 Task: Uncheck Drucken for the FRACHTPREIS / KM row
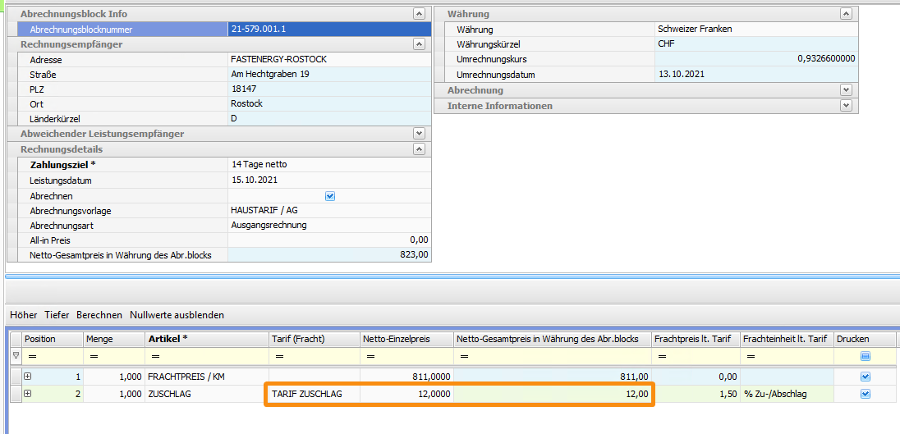point(865,377)
